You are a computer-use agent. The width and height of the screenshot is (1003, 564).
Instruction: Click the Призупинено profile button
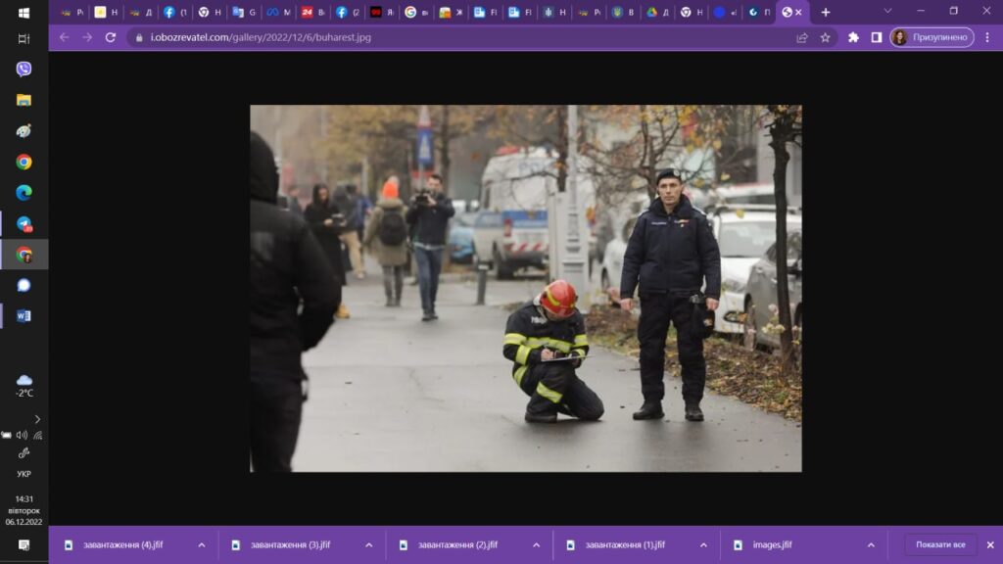pos(931,37)
